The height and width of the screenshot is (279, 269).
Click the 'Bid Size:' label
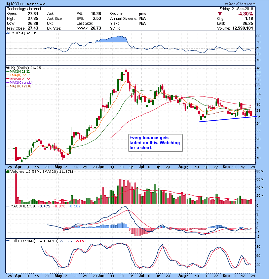54,28
